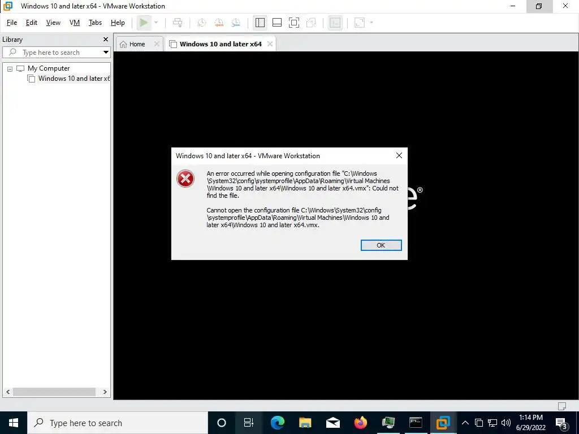Click the Library scrollbar left arrow
Image resolution: width=579 pixels, height=434 pixels.
[8, 392]
